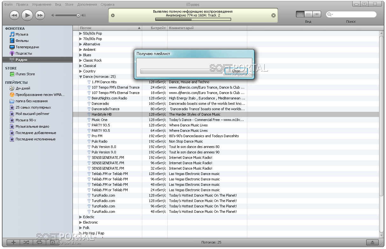Click the stream icon beside Pro FM

(89, 136)
